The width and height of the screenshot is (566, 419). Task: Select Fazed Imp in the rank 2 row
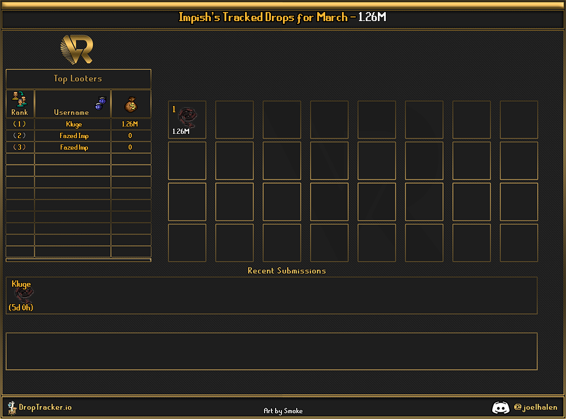coord(74,136)
